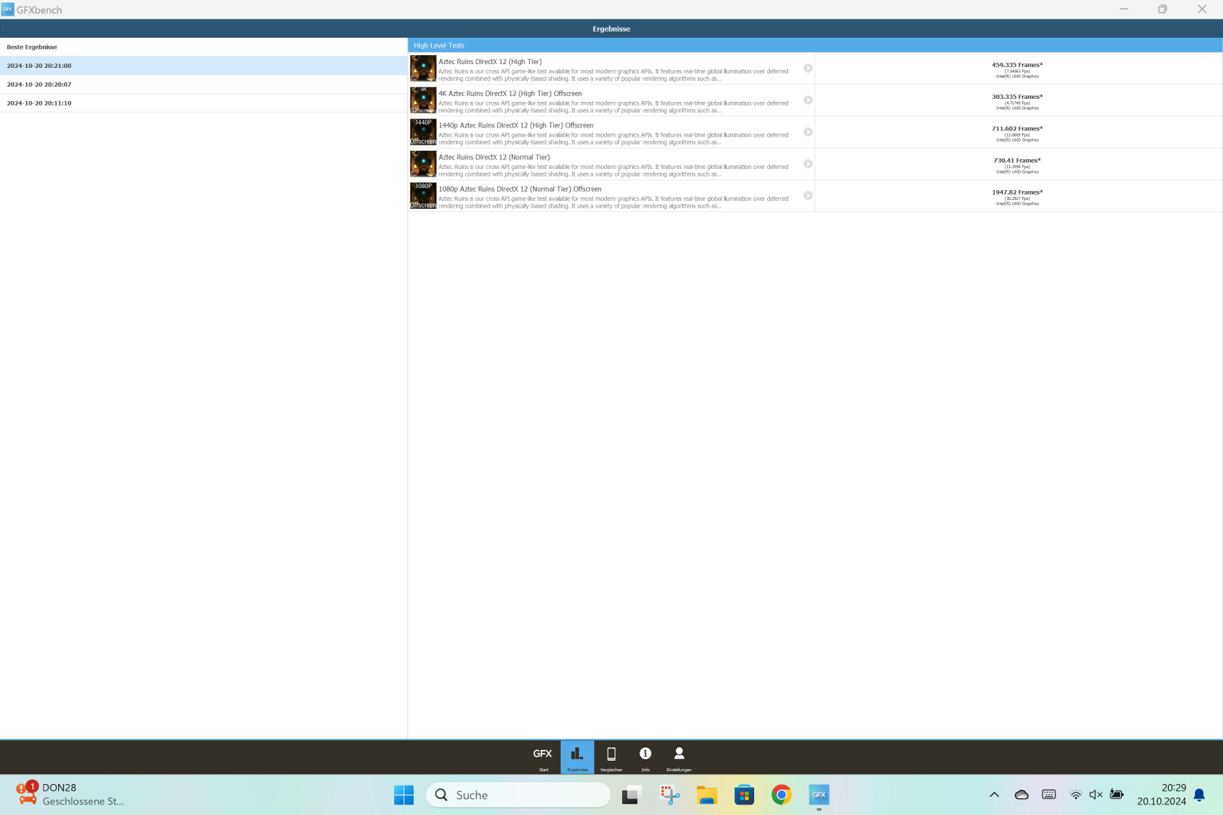Viewport: 1223px width, 815px height.
Task: Select result run 2024-10-20 20:21:00
Action: point(203,66)
